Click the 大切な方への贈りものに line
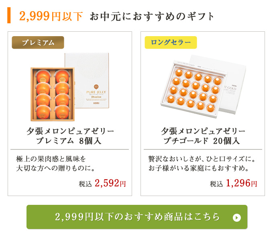273x241 pixels. click(x=55, y=168)
